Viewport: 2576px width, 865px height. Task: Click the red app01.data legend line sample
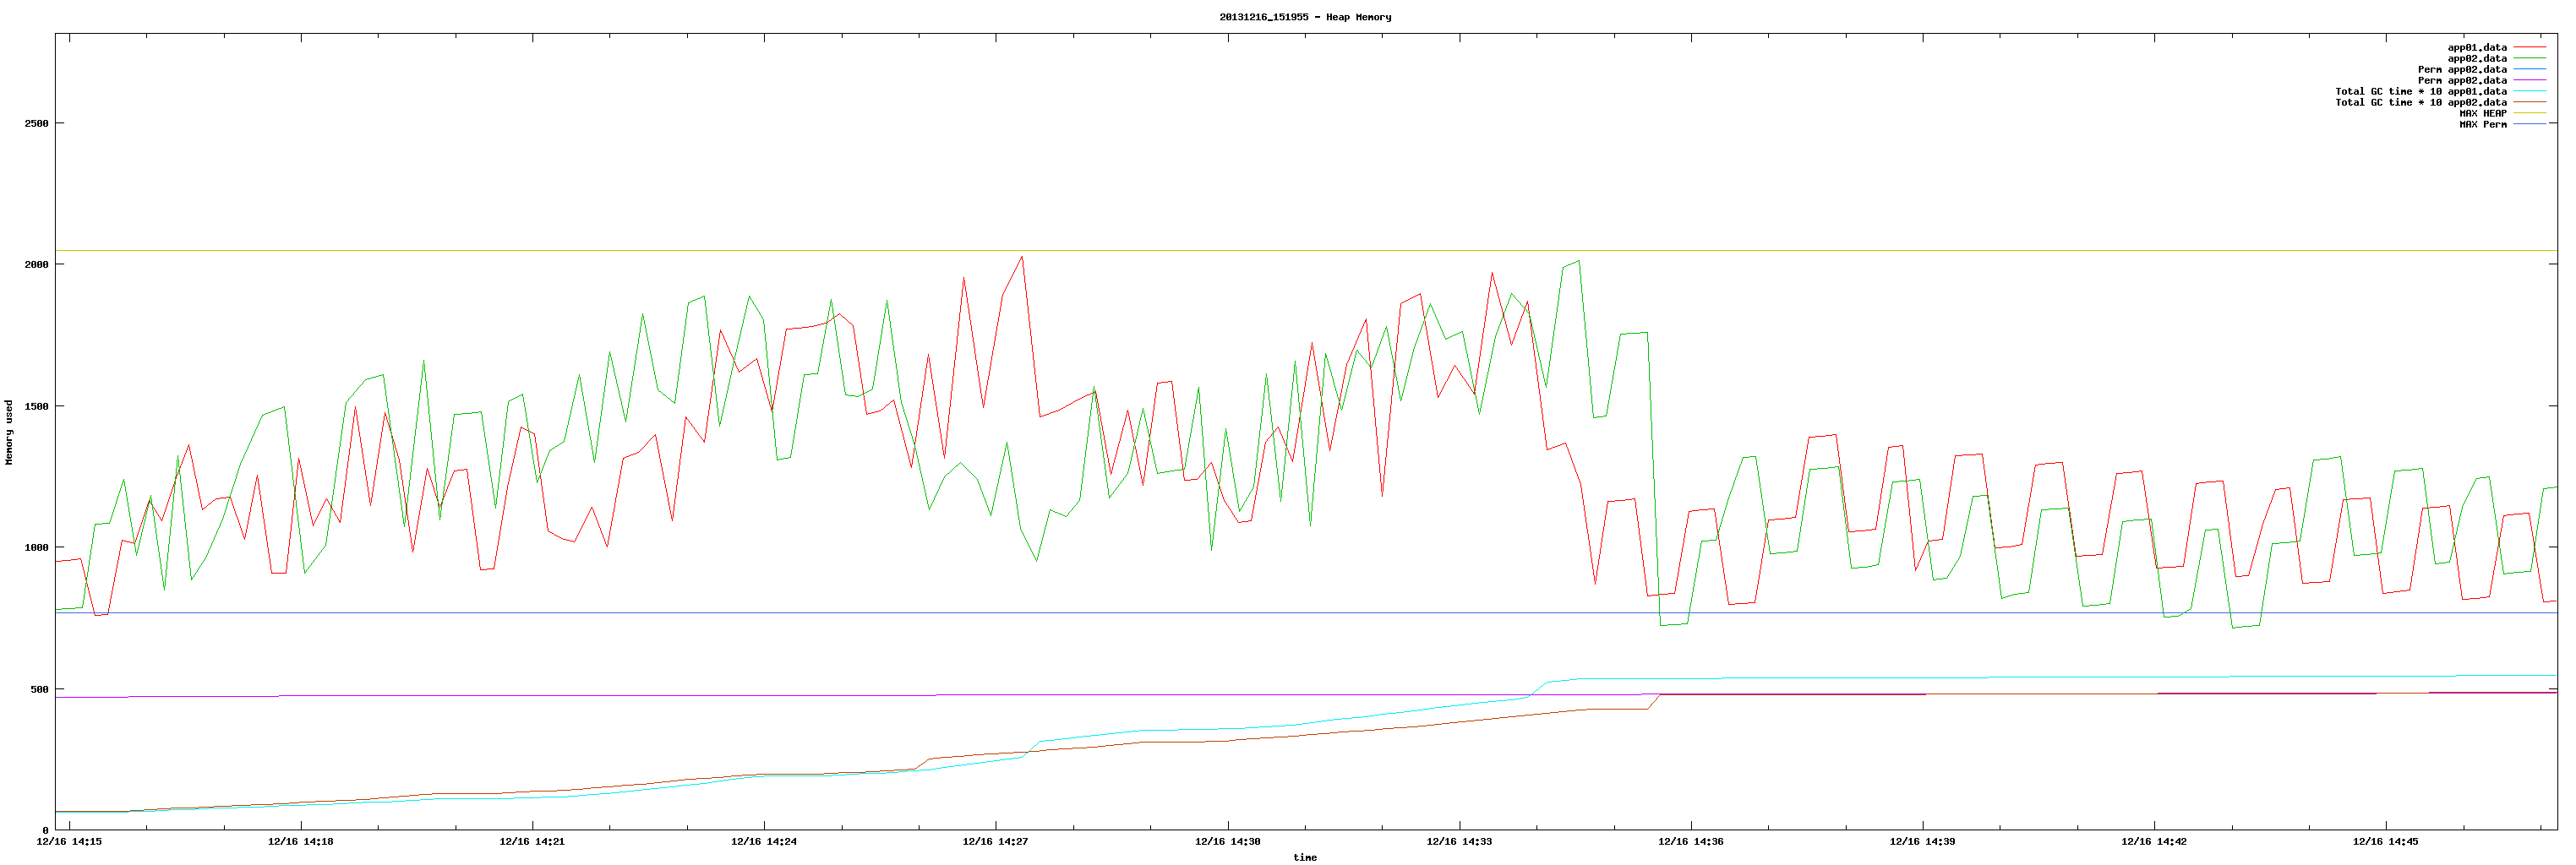pyautogui.click(x=2529, y=48)
